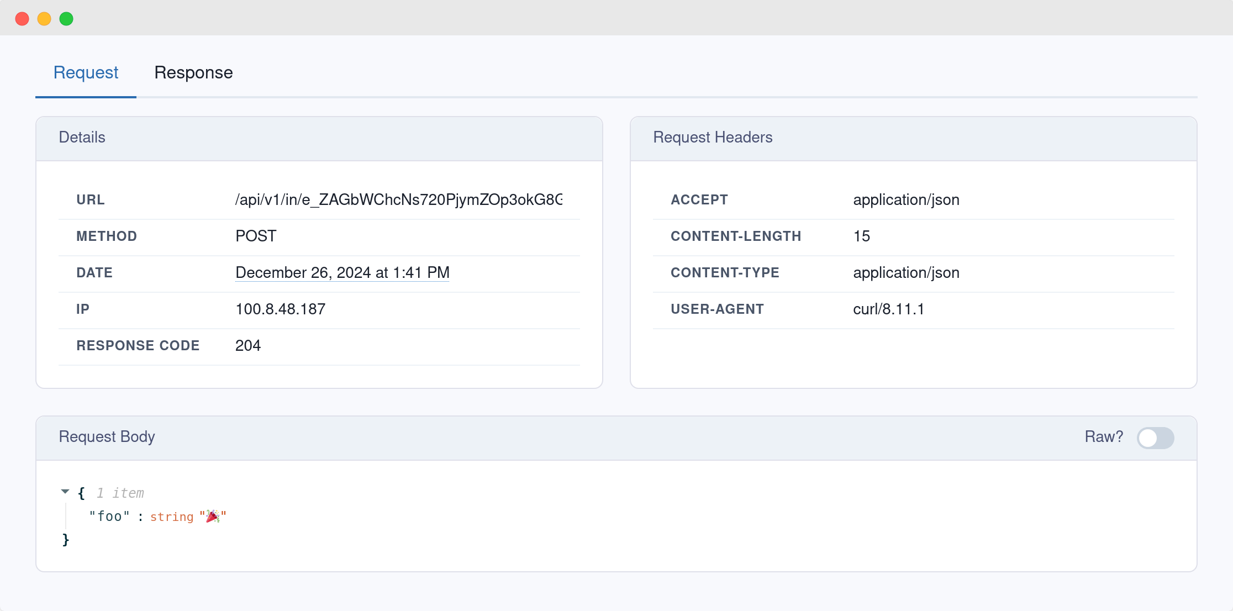
Task: Click the underlined date December 26, 2024
Action: (342, 272)
